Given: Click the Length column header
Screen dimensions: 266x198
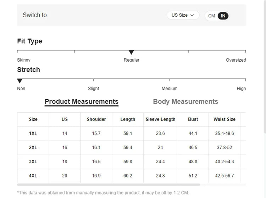Looking at the screenshot, I should [x=128, y=119].
